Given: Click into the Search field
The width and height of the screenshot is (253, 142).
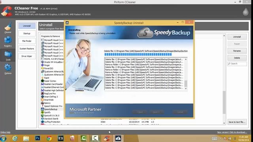Looking at the screenshot, I should click(x=237, y=64).
